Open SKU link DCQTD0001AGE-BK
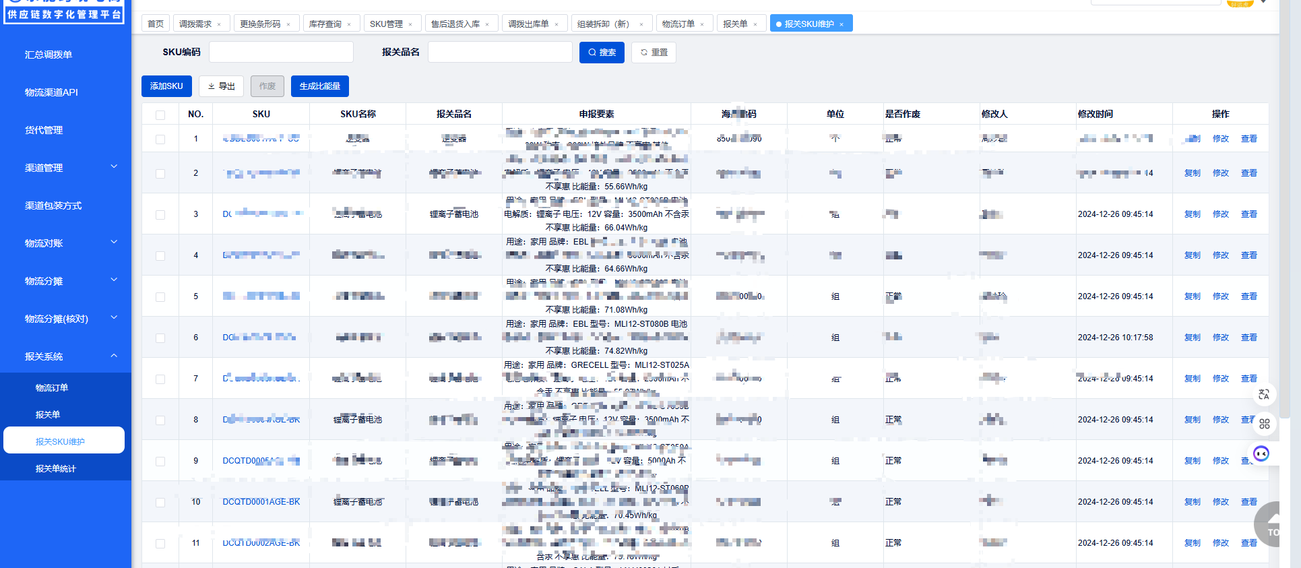This screenshot has height=568, width=1301. coord(261,502)
